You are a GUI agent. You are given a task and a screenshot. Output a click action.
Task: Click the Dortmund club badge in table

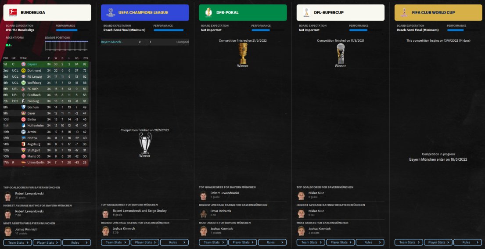coord(23,71)
